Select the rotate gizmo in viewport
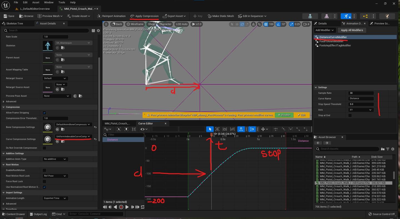The height and width of the screenshot is (219, 400). (242, 24)
